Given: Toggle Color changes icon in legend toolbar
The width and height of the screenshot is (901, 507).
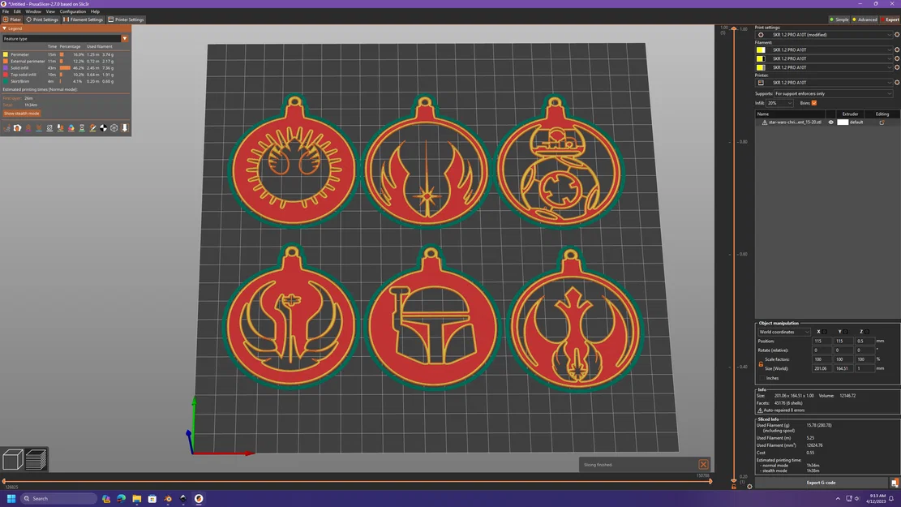Looking at the screenshot, I should [71, 128].
